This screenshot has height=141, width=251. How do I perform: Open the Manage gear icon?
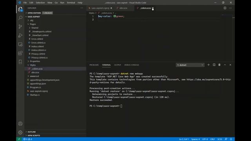coord(20,132)
